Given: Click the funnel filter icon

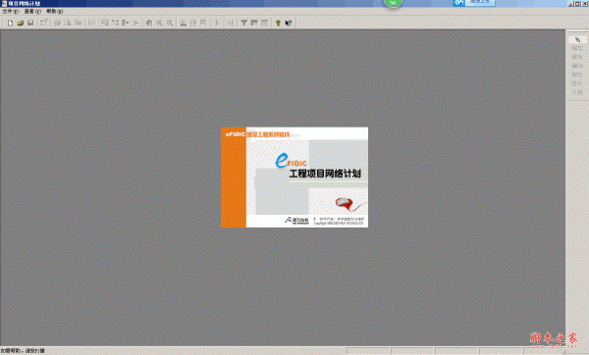Looking at the screenshot, I should click(243, 23).
